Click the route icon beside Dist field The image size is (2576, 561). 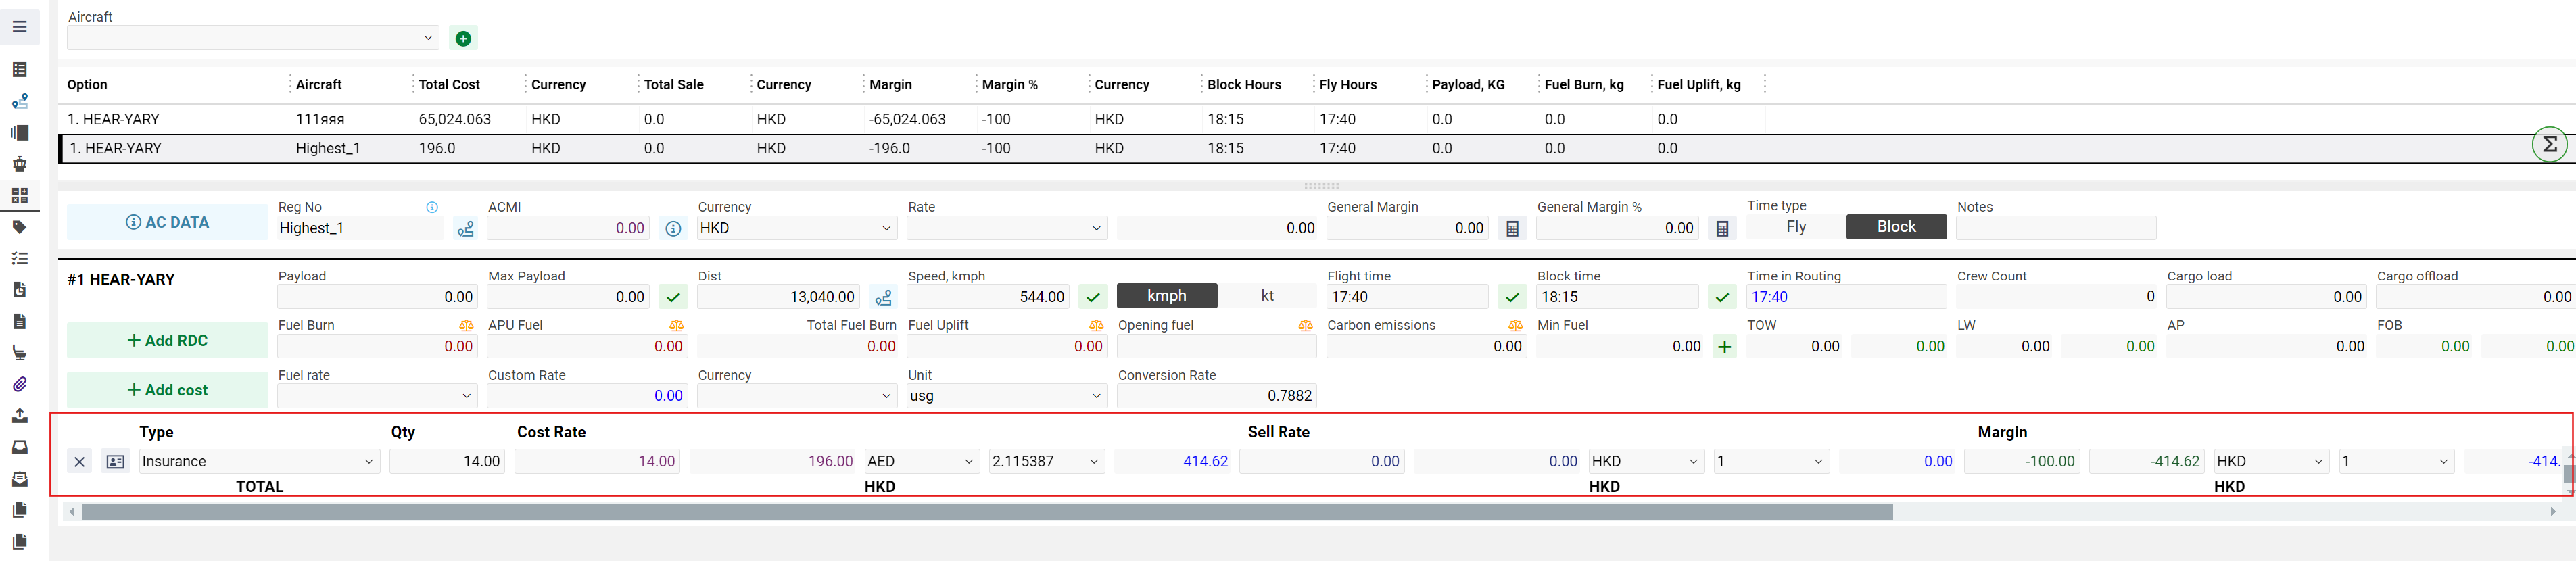pos(883,298)
